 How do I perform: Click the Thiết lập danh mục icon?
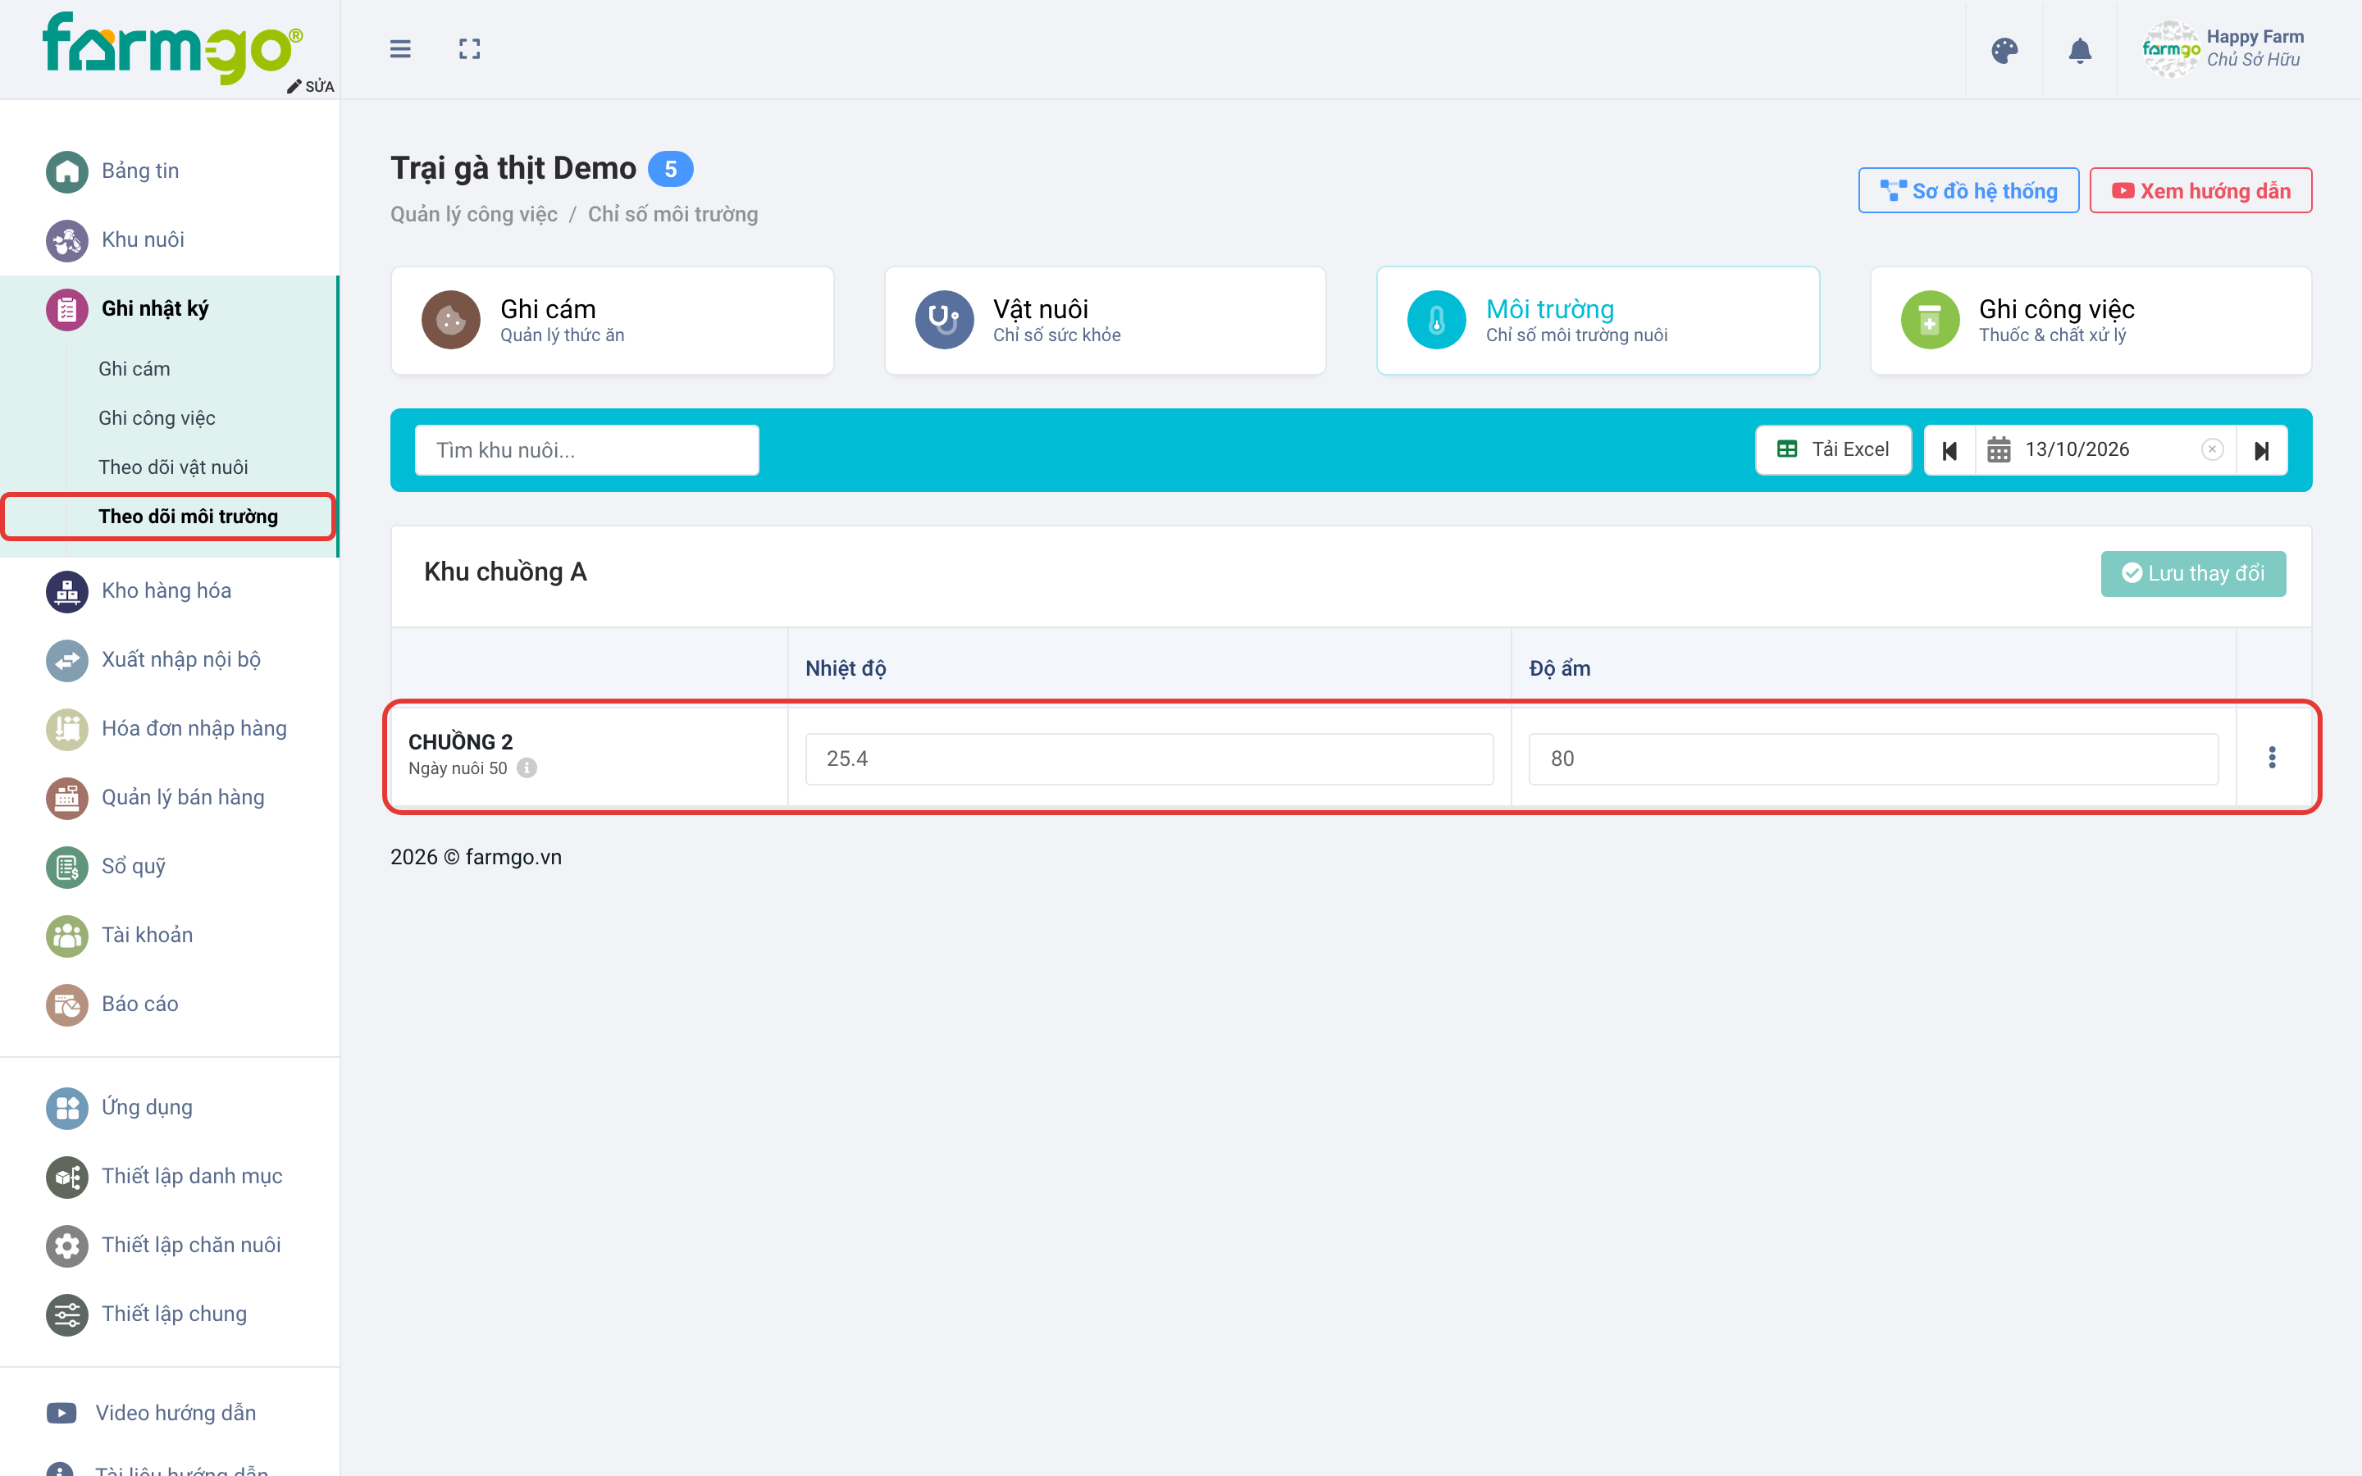[x=66, y=1178]
